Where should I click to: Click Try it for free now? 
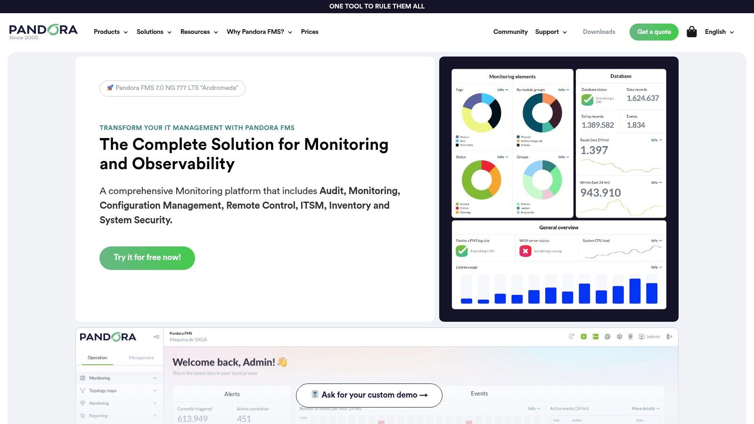coord(147,258)
